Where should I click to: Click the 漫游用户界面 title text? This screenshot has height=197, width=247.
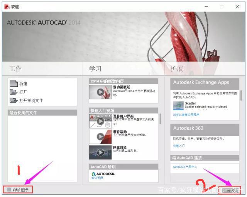[123, 116]
